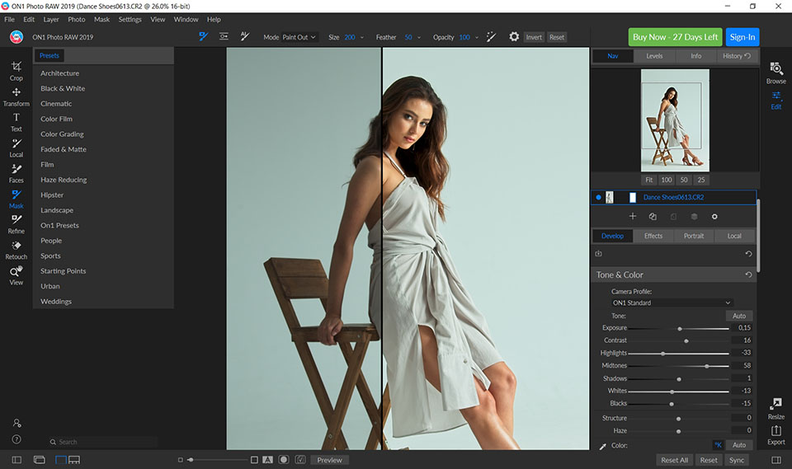The image size is (792, 469).
Task: Switch to single image view mode
Action: coord(61,460)
